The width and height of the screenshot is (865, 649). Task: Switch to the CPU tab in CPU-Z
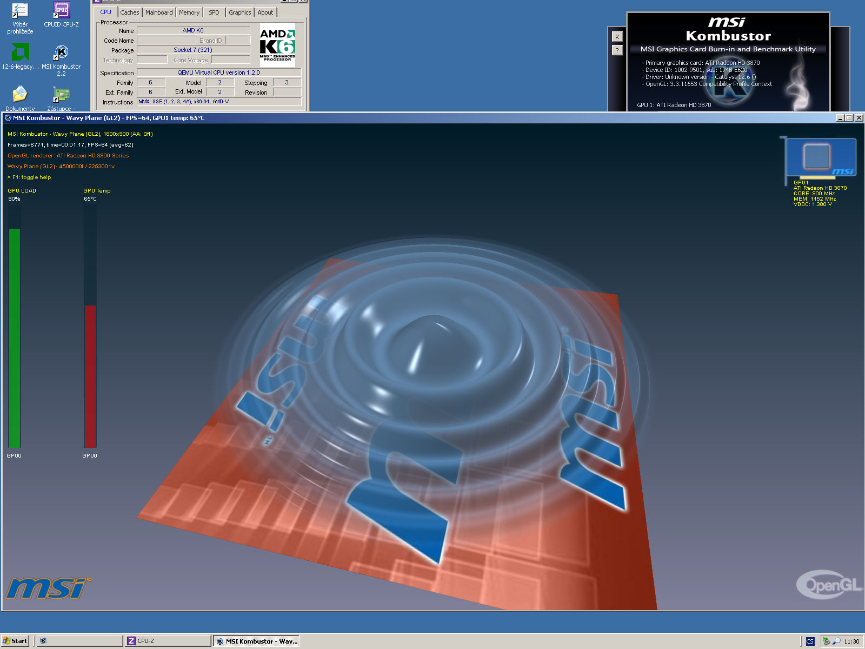tap(105, 12)
